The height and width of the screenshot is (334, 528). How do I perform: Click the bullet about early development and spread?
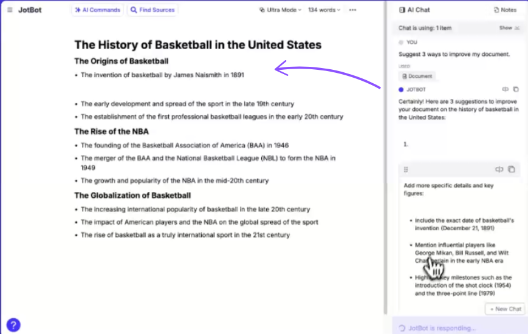[187, 104]
